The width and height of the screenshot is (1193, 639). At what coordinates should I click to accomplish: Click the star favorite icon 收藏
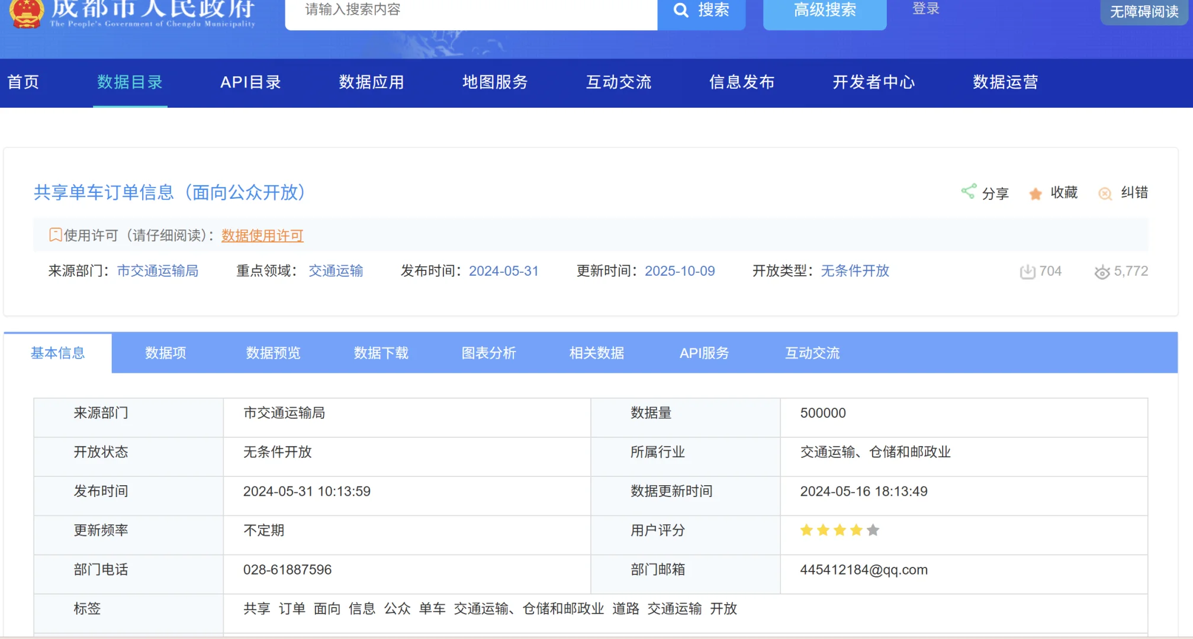click(1035, 194)
